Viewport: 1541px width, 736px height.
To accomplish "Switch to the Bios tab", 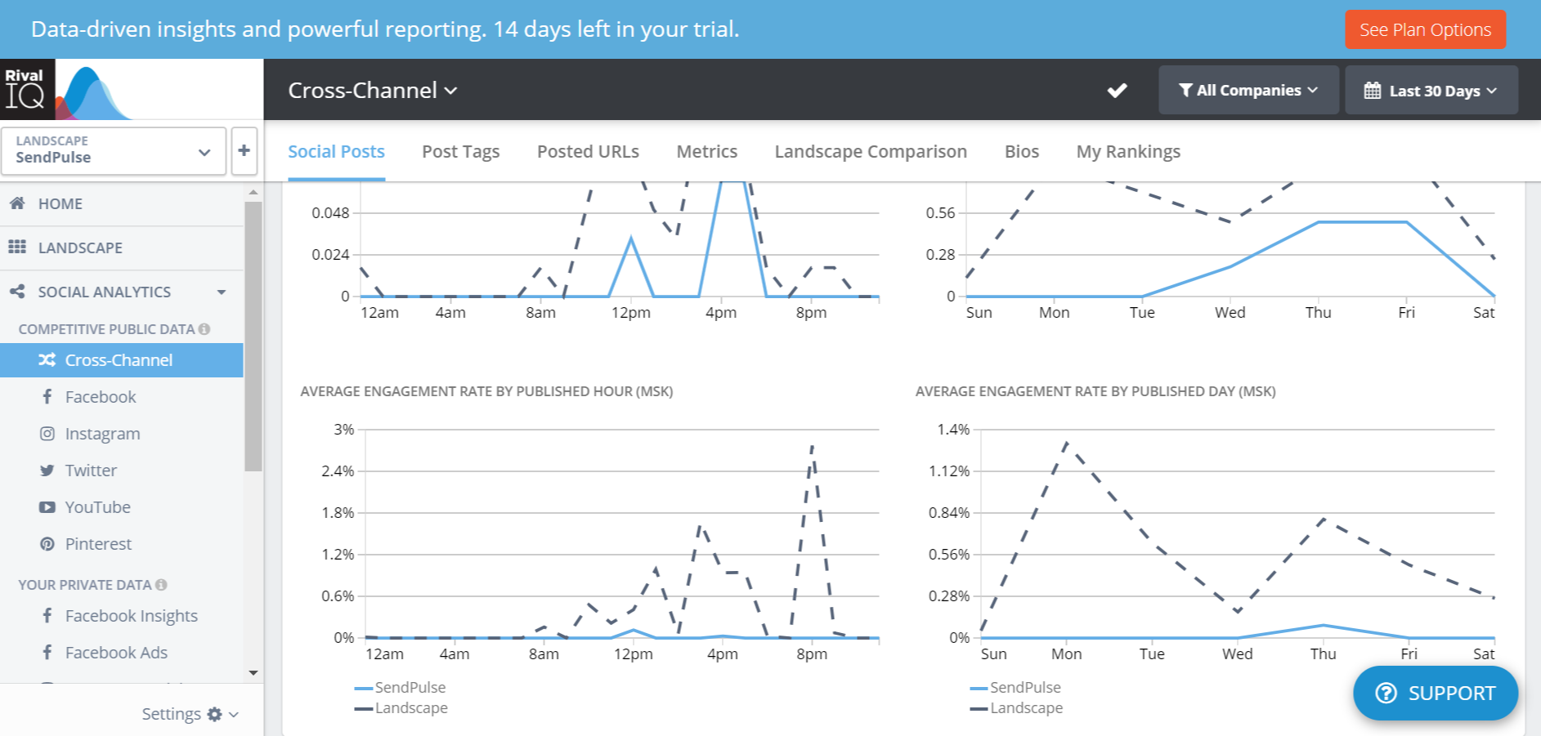I will [x=1022, y=152].
